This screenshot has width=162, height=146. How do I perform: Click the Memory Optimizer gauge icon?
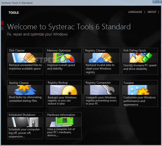coord(64,58)
